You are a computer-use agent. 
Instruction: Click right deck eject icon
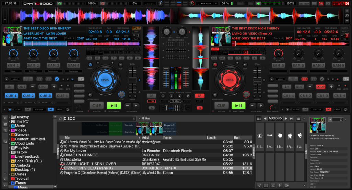(x=246, y=58)
